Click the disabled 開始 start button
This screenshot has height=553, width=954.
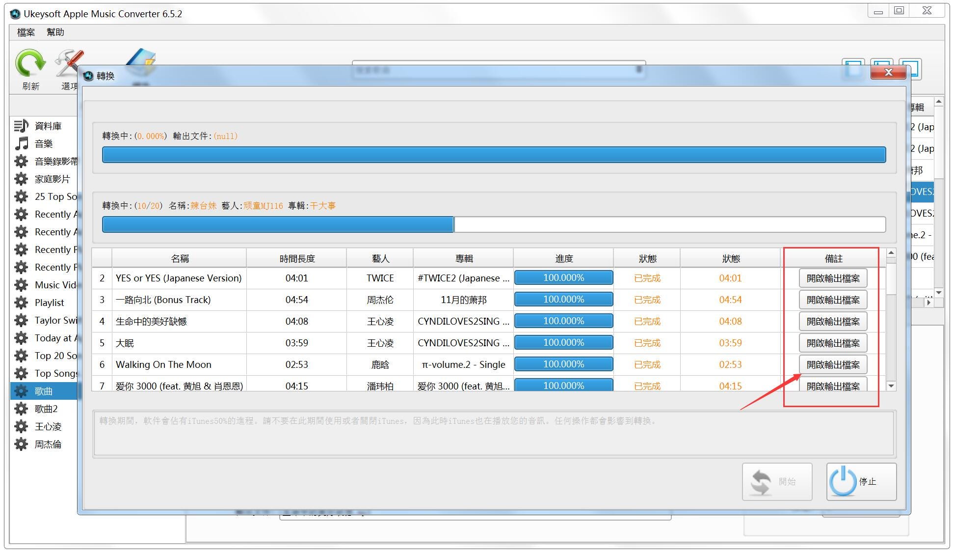click(777, 481)
